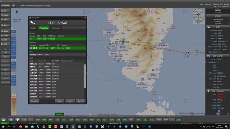Toggle the DME navaid layer button

(x=125, y=120)
